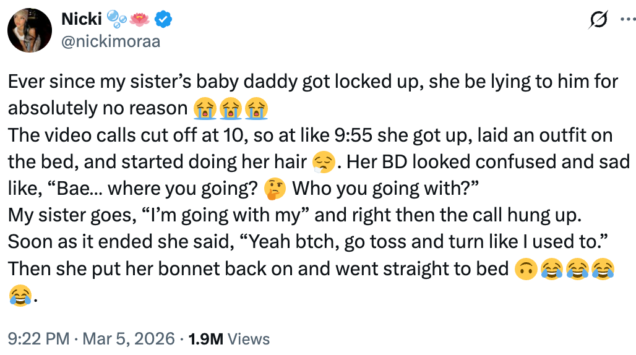Click the "Mar 5, 2026" post date

129,339
